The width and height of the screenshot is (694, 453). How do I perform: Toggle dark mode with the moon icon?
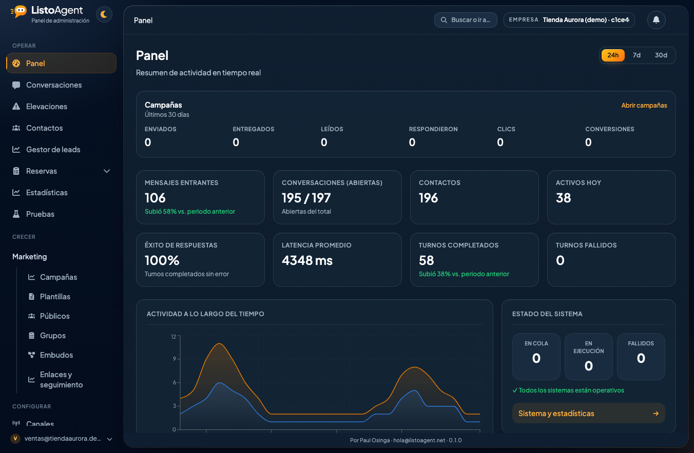coord(104,14)
